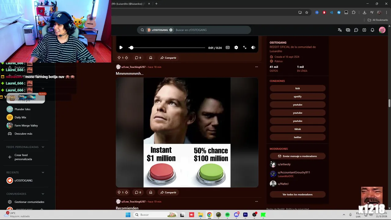Click Enviar mensaje a moderadores
Screen dimensions: 391x220
point(298,156)
